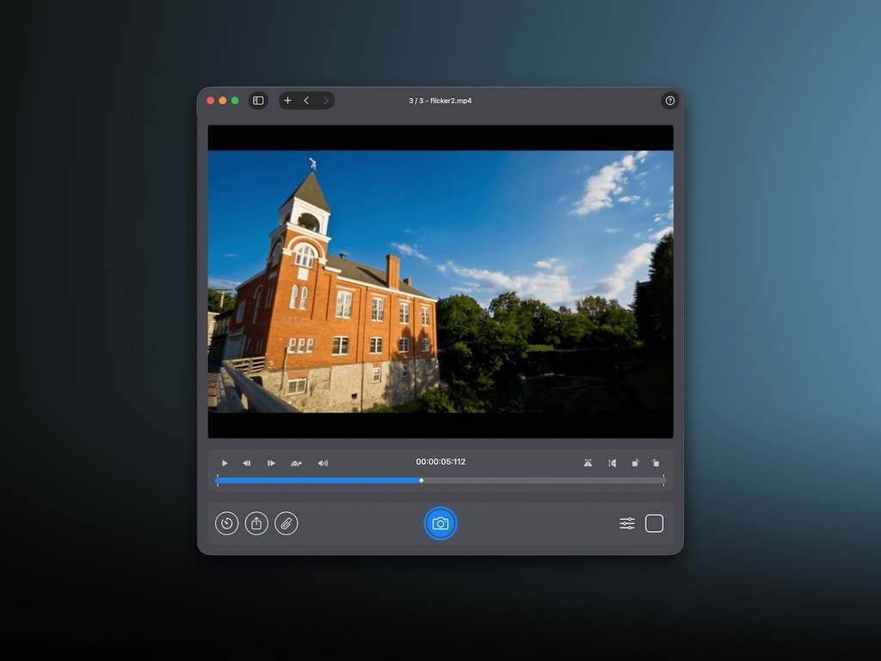The image size is (881, 661).
Task: Select the camera snapshot capture button
Action: tap(440, 522)
